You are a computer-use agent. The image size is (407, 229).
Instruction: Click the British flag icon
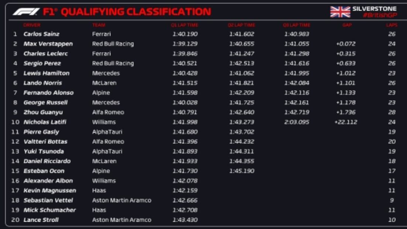(340, 12)
